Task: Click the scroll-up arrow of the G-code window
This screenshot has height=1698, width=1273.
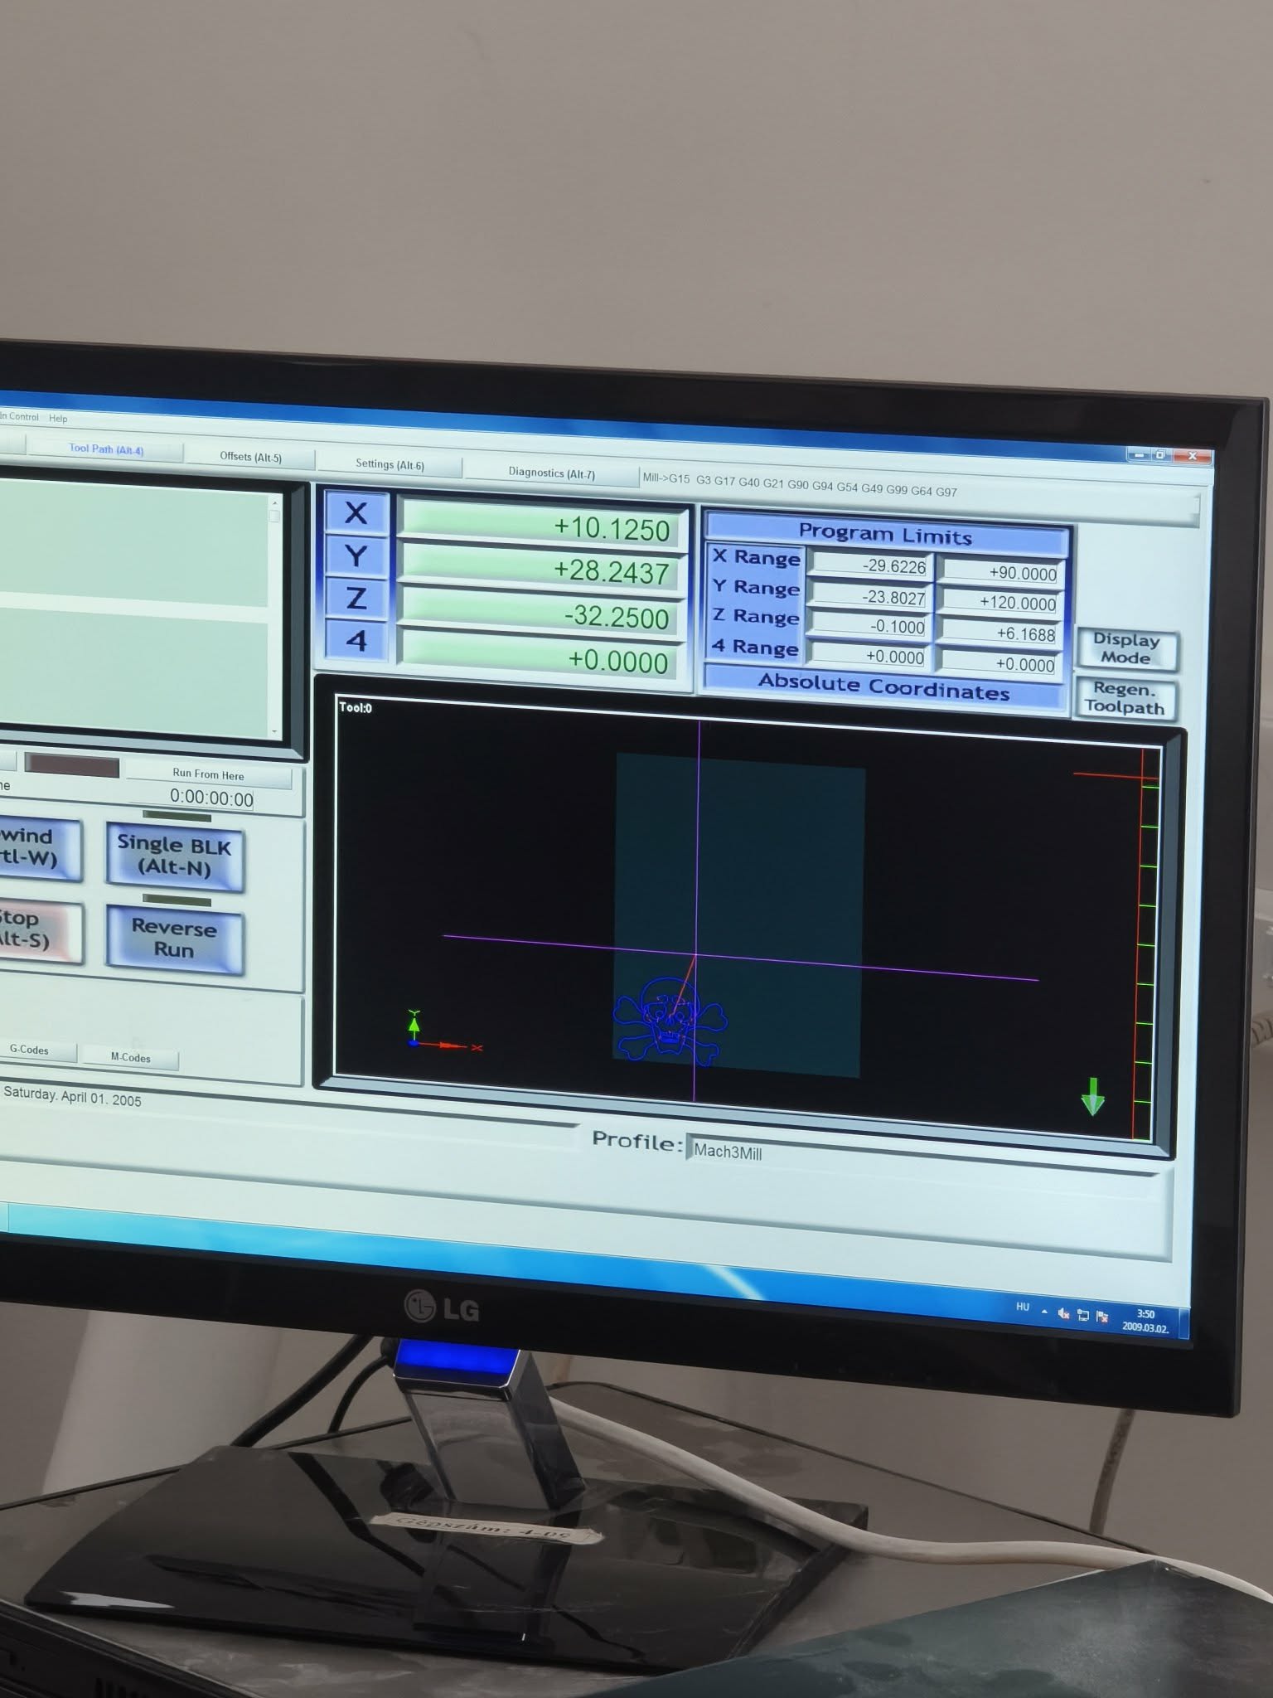Action: coord(274,502)
